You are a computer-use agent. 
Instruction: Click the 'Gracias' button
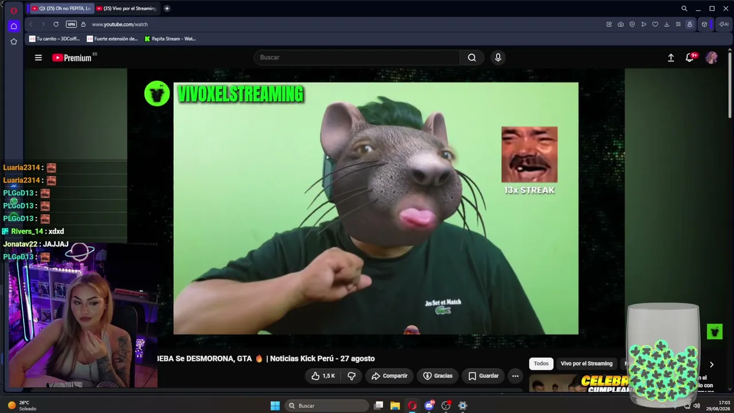pyautogui.click(x=438, y=376)
